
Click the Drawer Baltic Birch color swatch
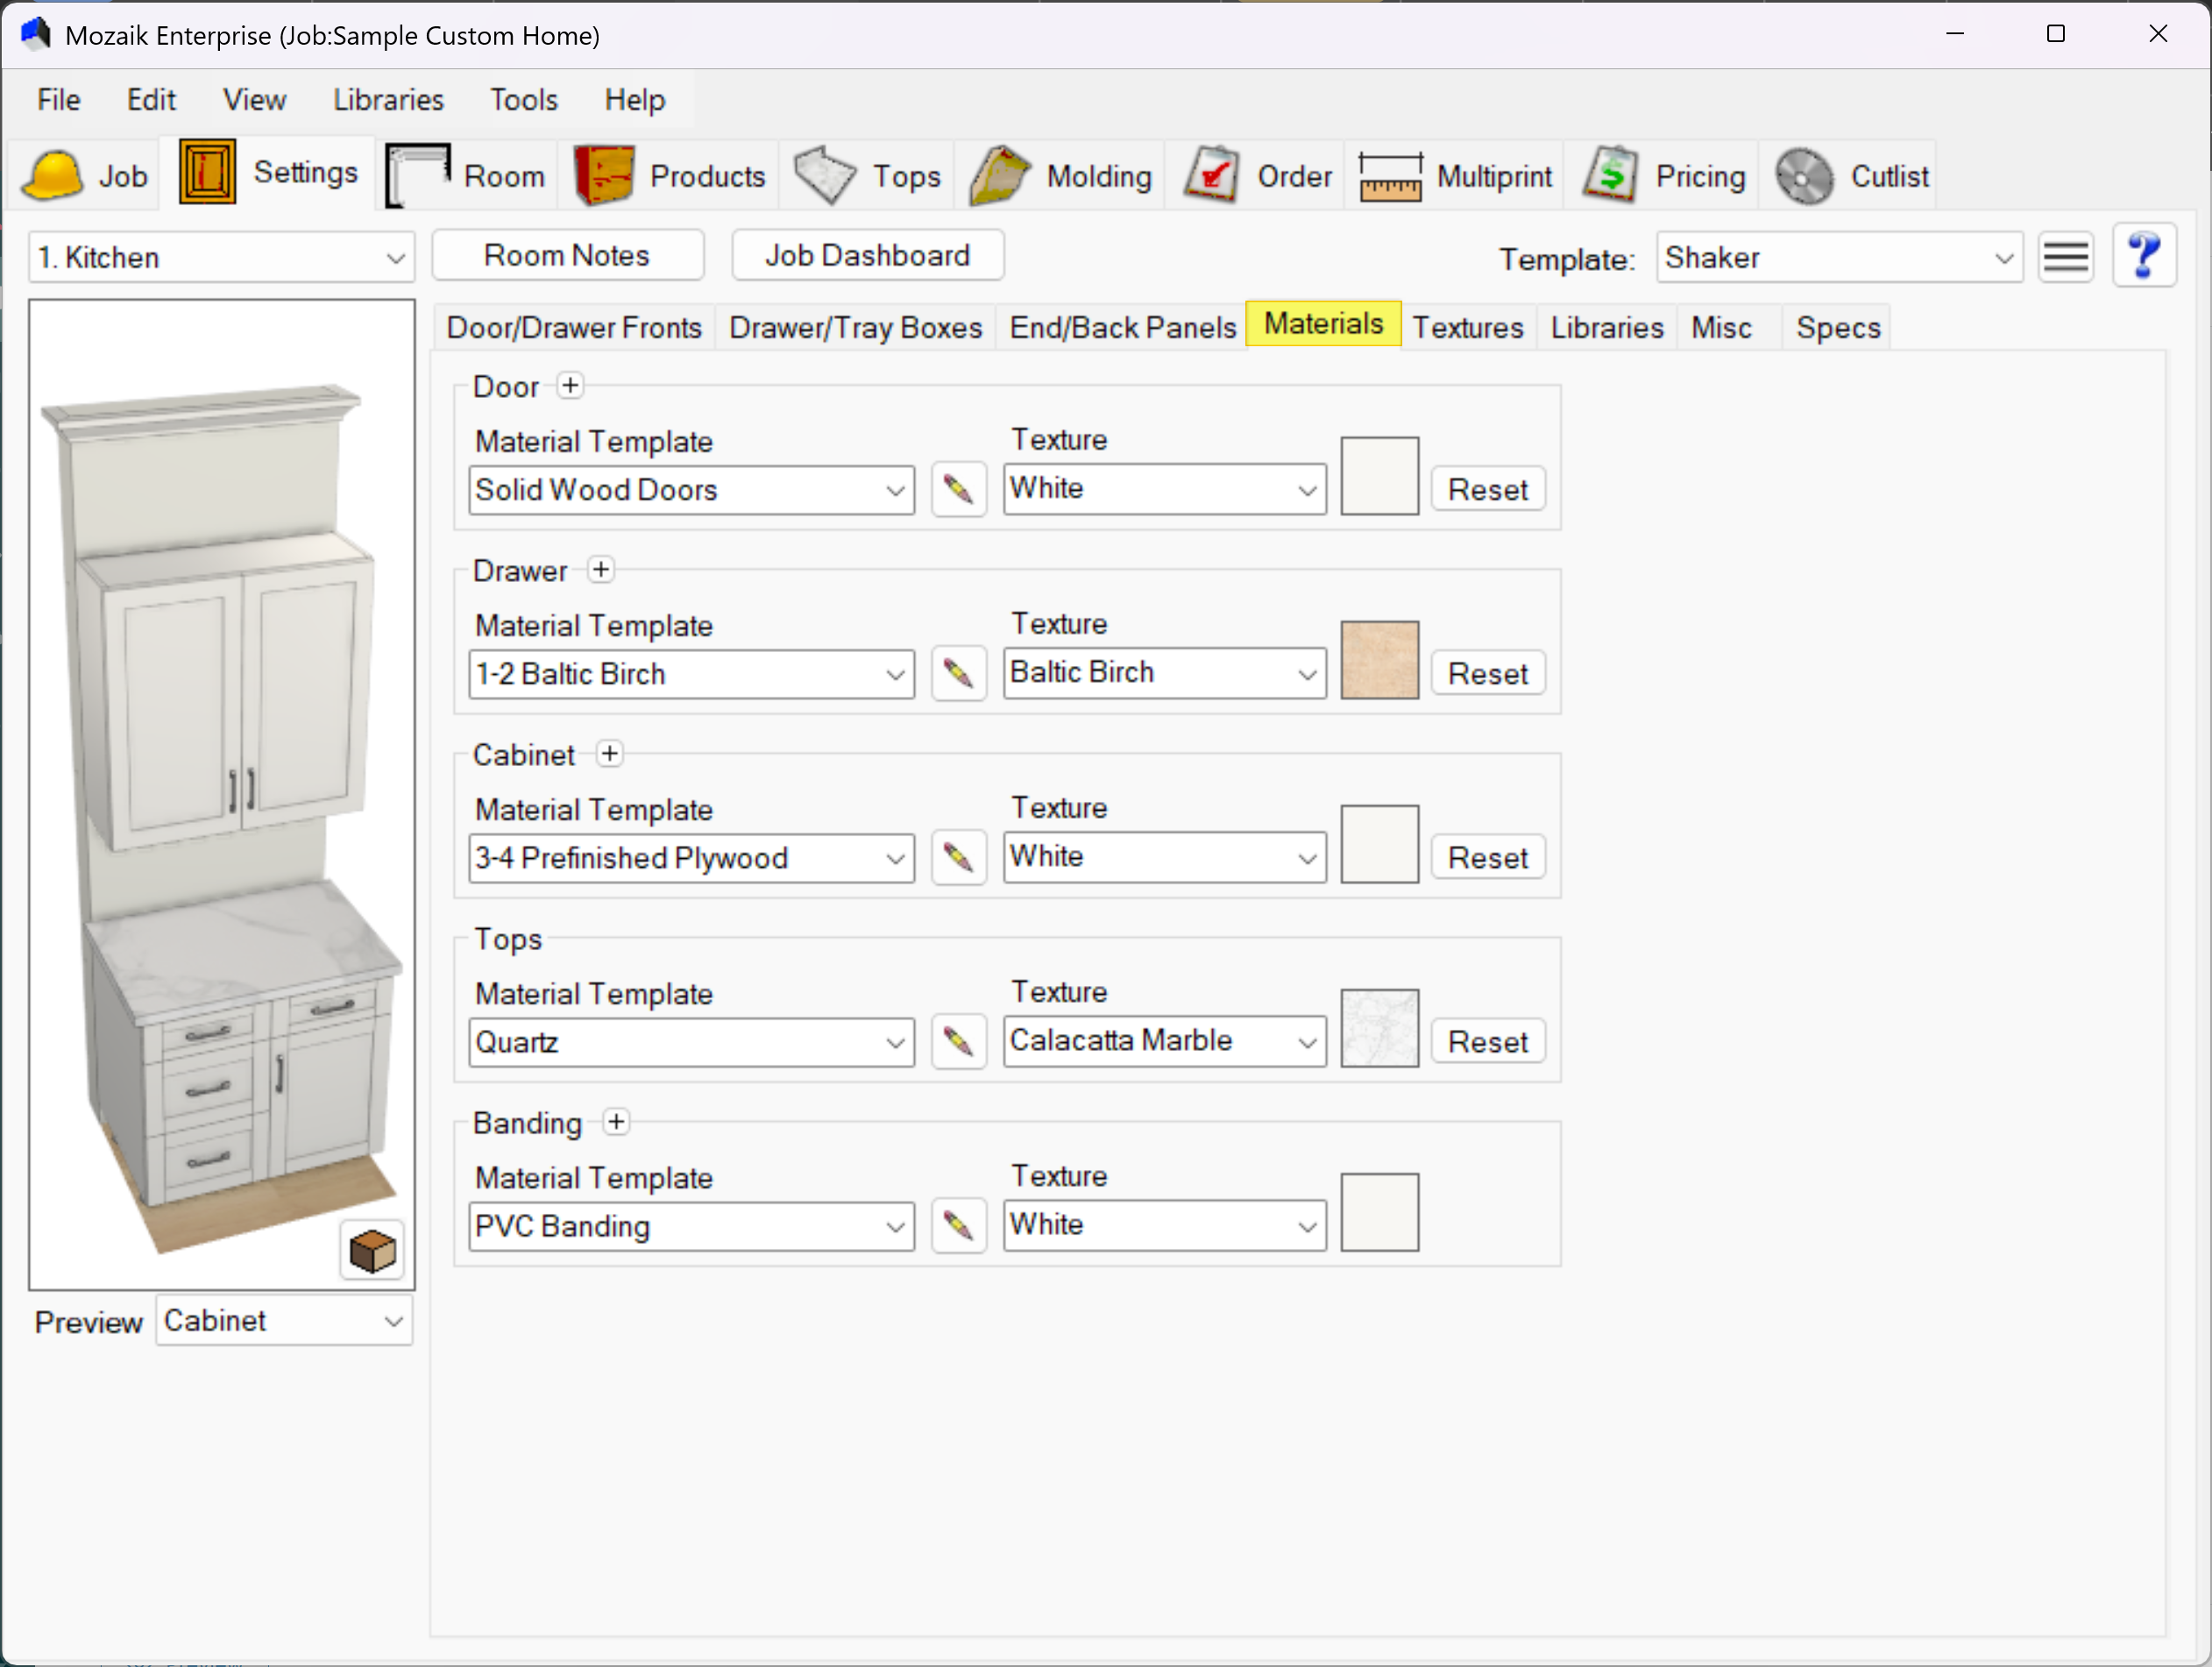pyautogui.click(x=1379, y=660)
